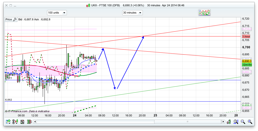The height and width of the screenshot is (131, 258).
Task: Click the candlestick chart style icon
Action: point(15,122)
